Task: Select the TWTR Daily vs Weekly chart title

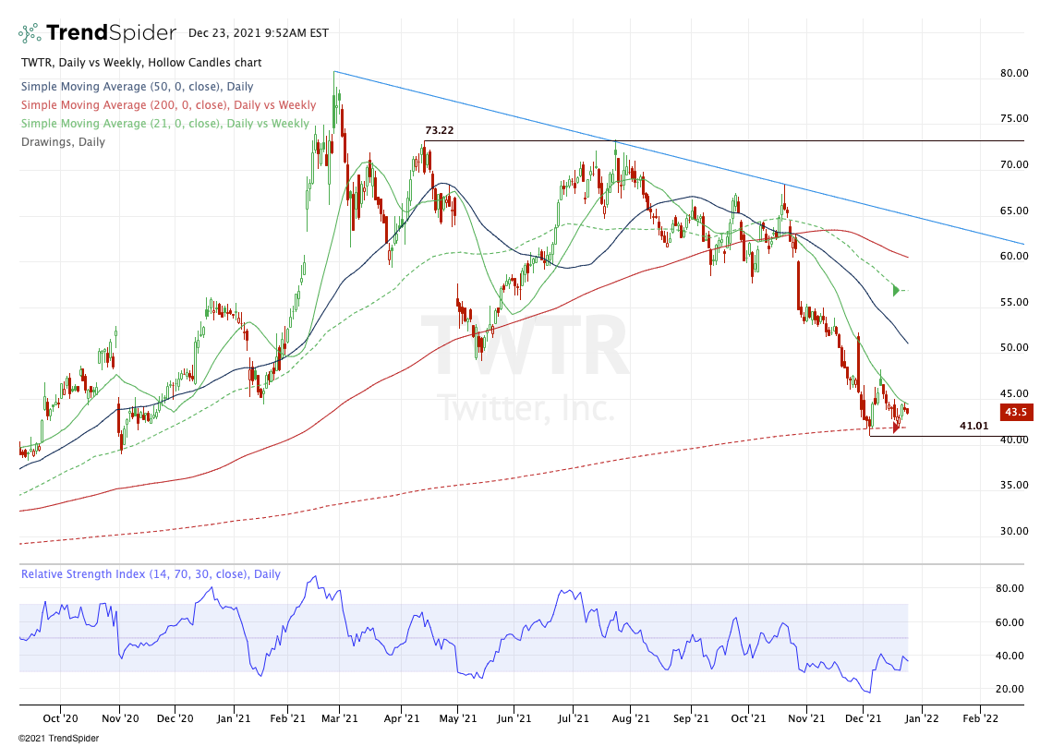Action: point(141,63)
